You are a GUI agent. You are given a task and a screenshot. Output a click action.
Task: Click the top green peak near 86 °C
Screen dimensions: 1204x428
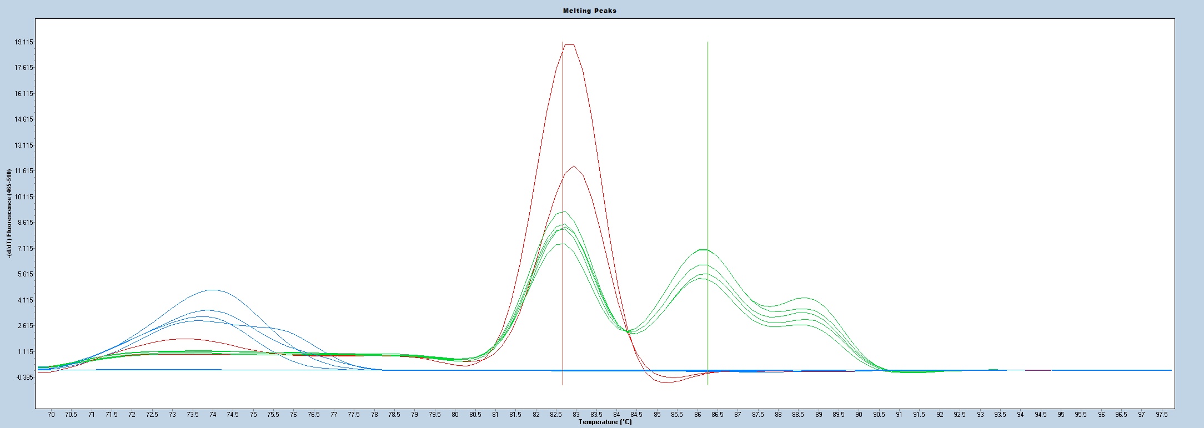(703, 250)
